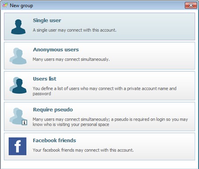Select the "Single user" heading

[47, 20]
